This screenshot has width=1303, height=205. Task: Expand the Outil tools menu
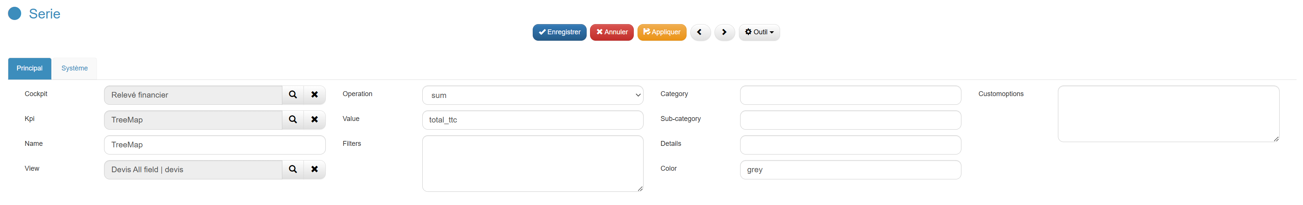(759, 32)
